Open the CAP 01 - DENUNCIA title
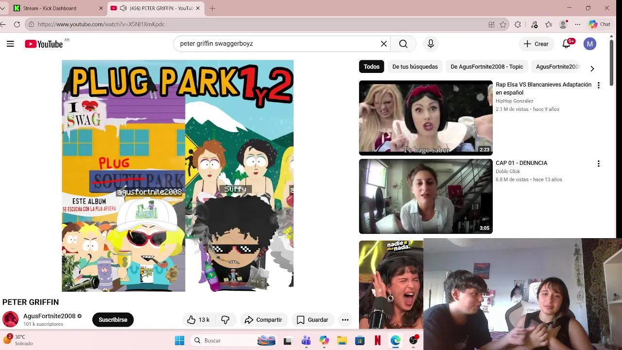Image resolution: width=622 pixels, height=350 pixels. coord(521,163)
